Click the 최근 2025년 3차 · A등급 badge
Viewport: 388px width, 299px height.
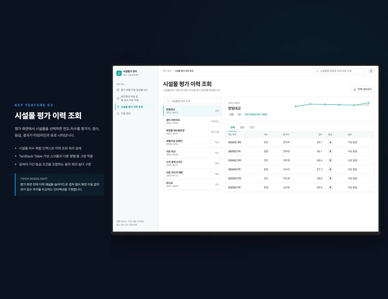256,114
